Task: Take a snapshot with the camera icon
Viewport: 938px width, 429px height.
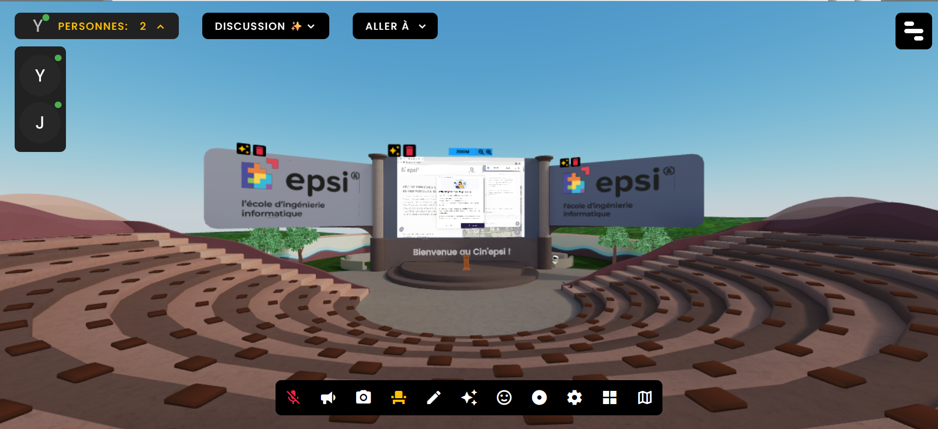Action: tap(363, 397)
